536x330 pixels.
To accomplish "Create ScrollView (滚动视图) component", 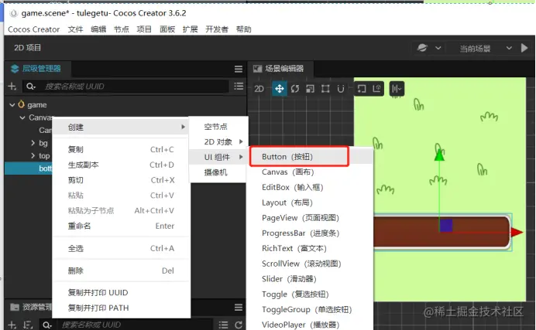I will [311, 264].
